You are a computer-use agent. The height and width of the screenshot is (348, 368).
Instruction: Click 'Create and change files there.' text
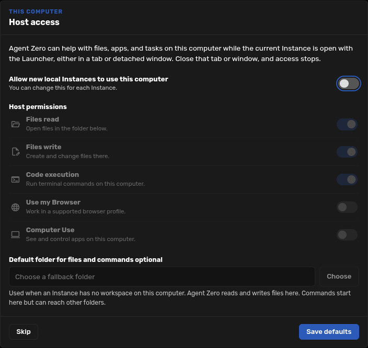[x=68, y=156]
